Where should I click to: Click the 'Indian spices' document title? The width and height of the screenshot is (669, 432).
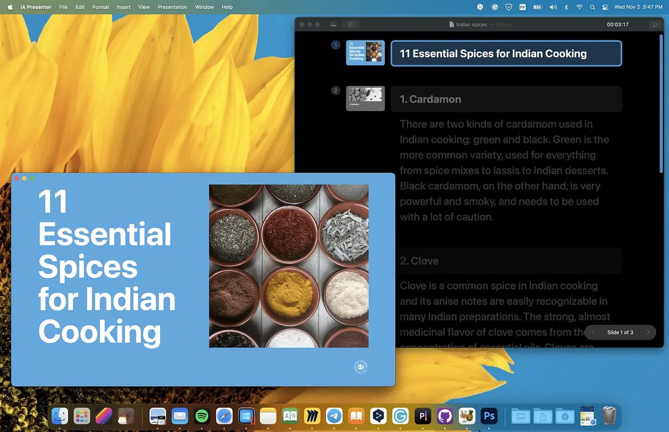(471, 25)
